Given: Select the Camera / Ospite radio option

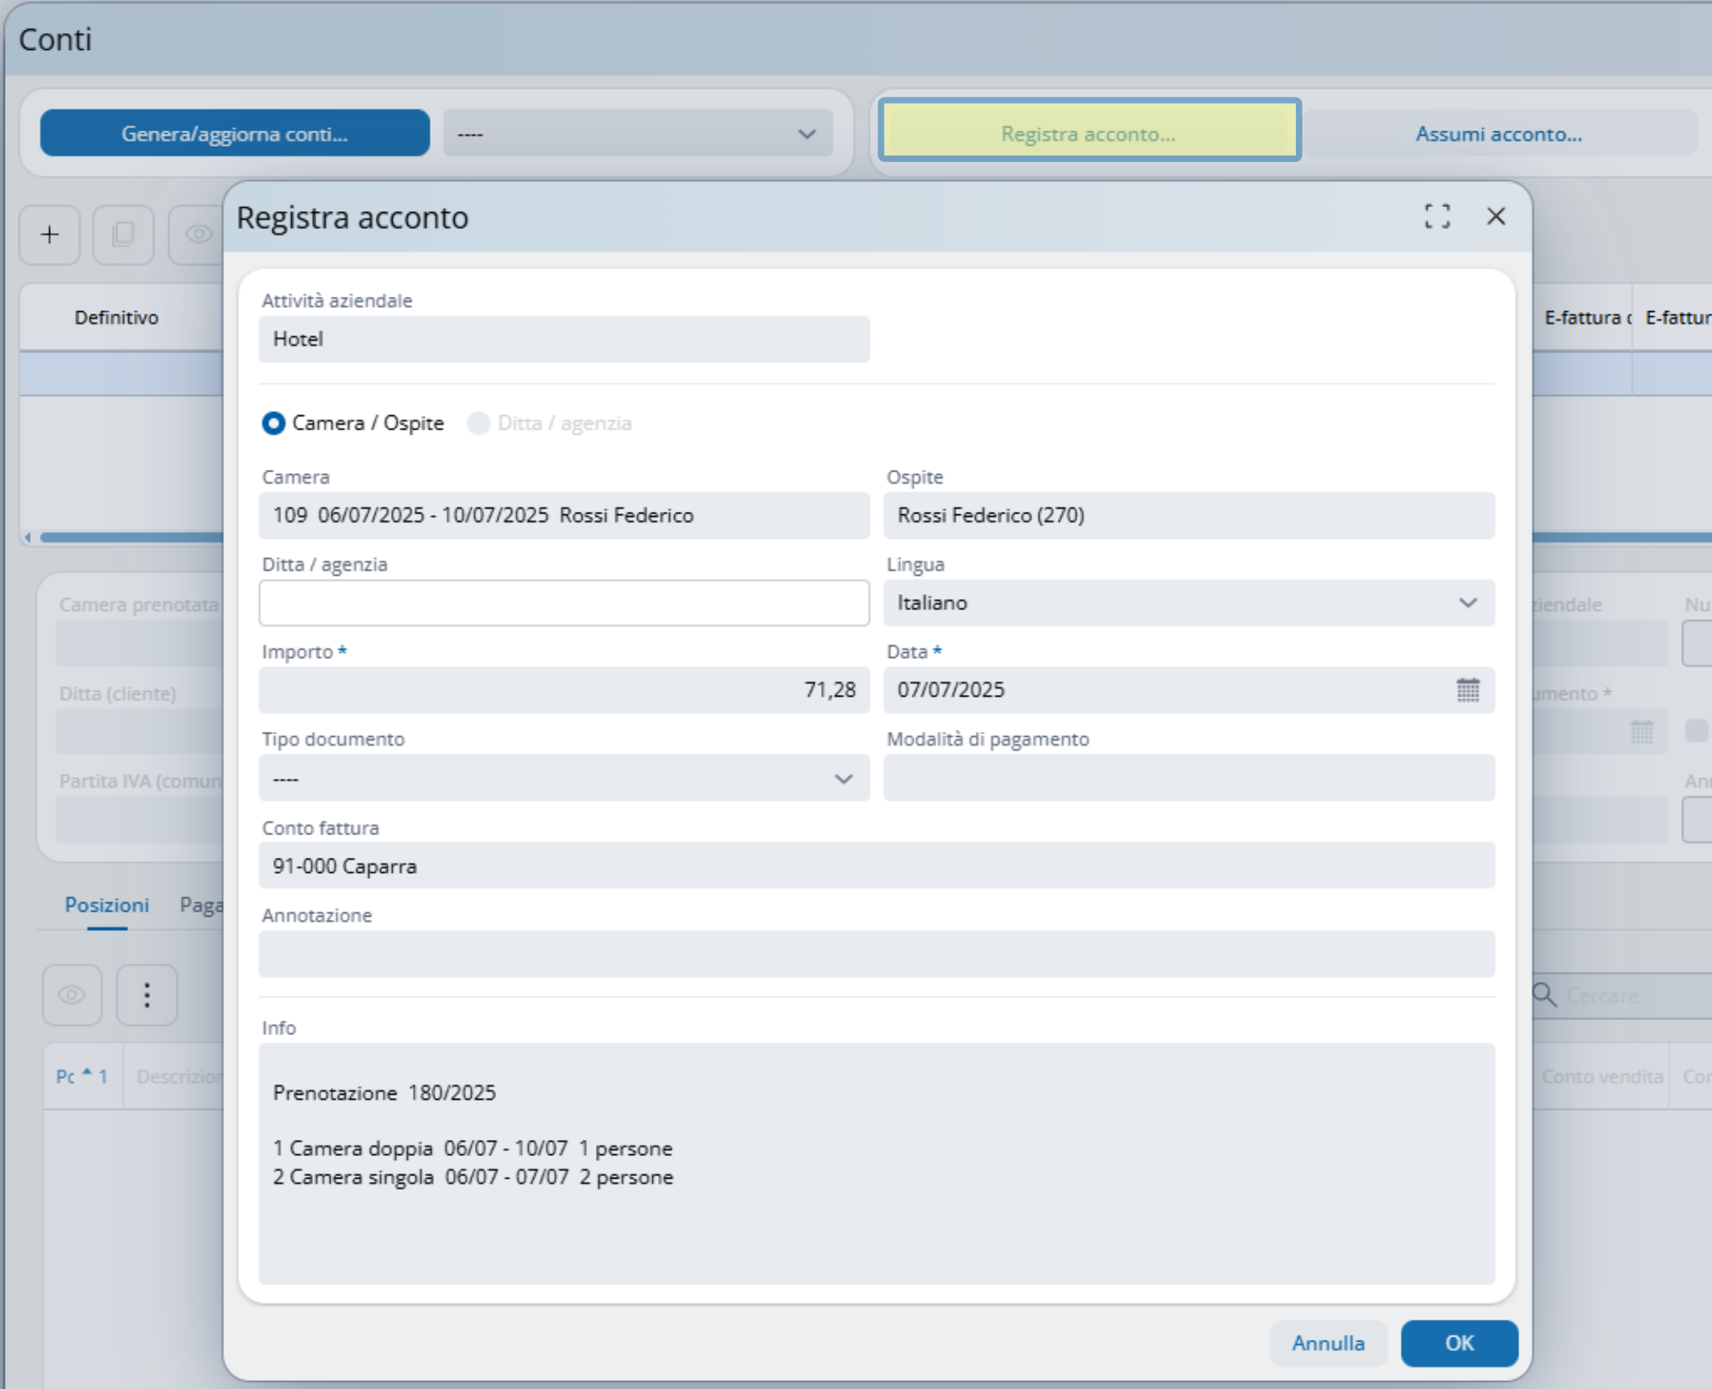Looking at the screenshot, I should 274,423.
